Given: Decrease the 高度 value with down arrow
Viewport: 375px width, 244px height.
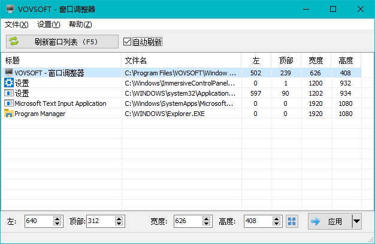Looking at the screenshot, I should [x=276, y=224].
